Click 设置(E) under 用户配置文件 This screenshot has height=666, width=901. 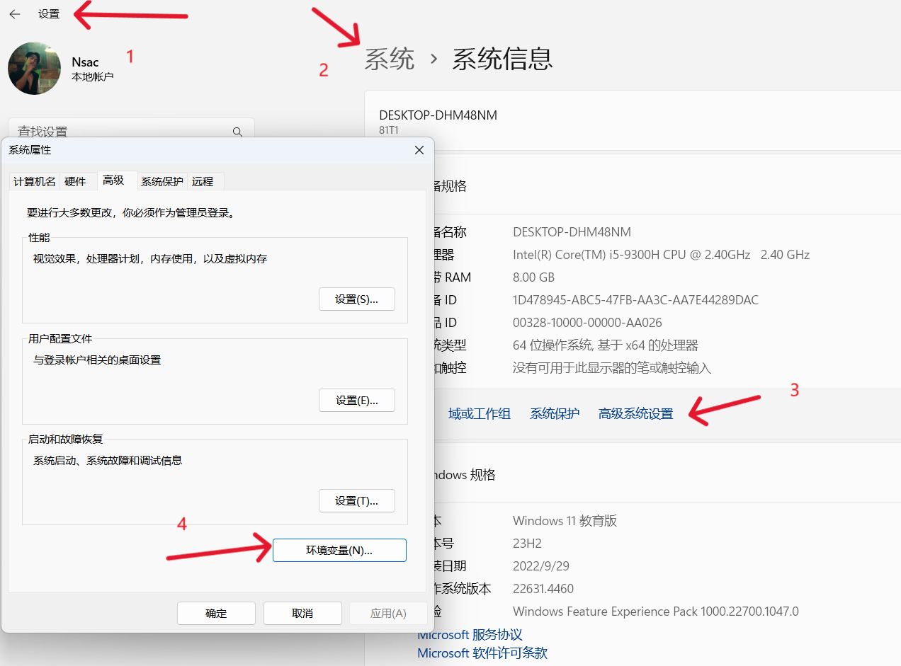click(356, 401)
